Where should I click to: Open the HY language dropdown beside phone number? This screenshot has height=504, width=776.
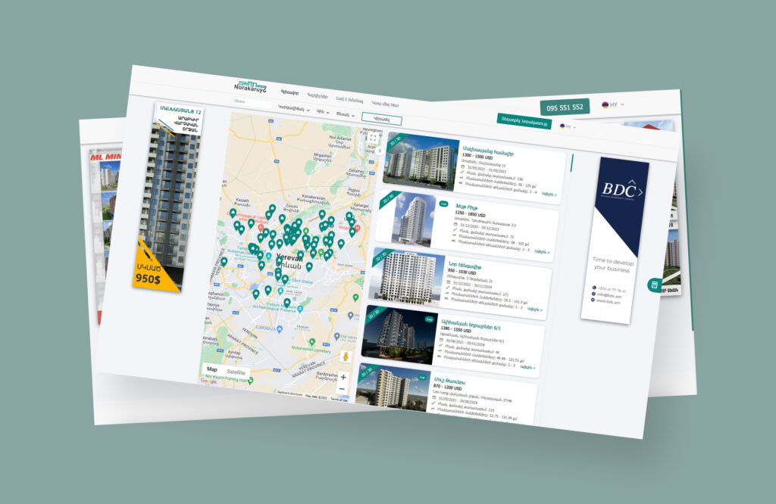click(x=612, y=104)
